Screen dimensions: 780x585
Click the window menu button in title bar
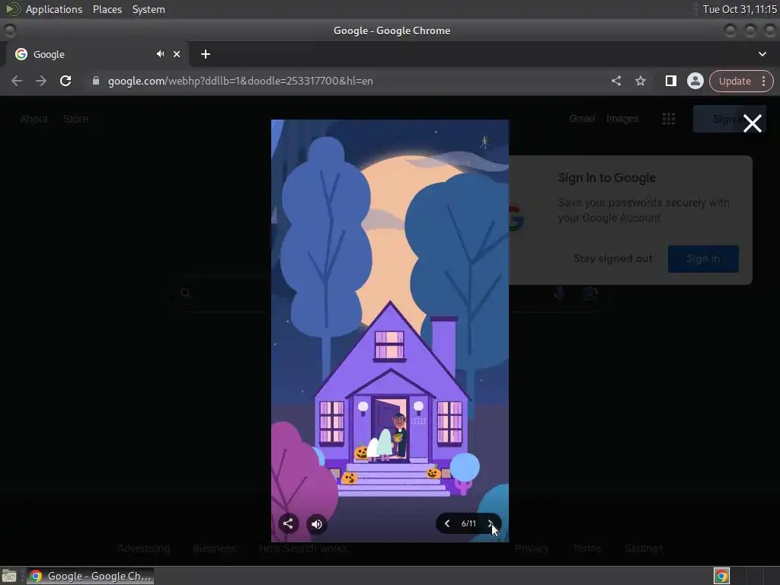coord(9,30)
